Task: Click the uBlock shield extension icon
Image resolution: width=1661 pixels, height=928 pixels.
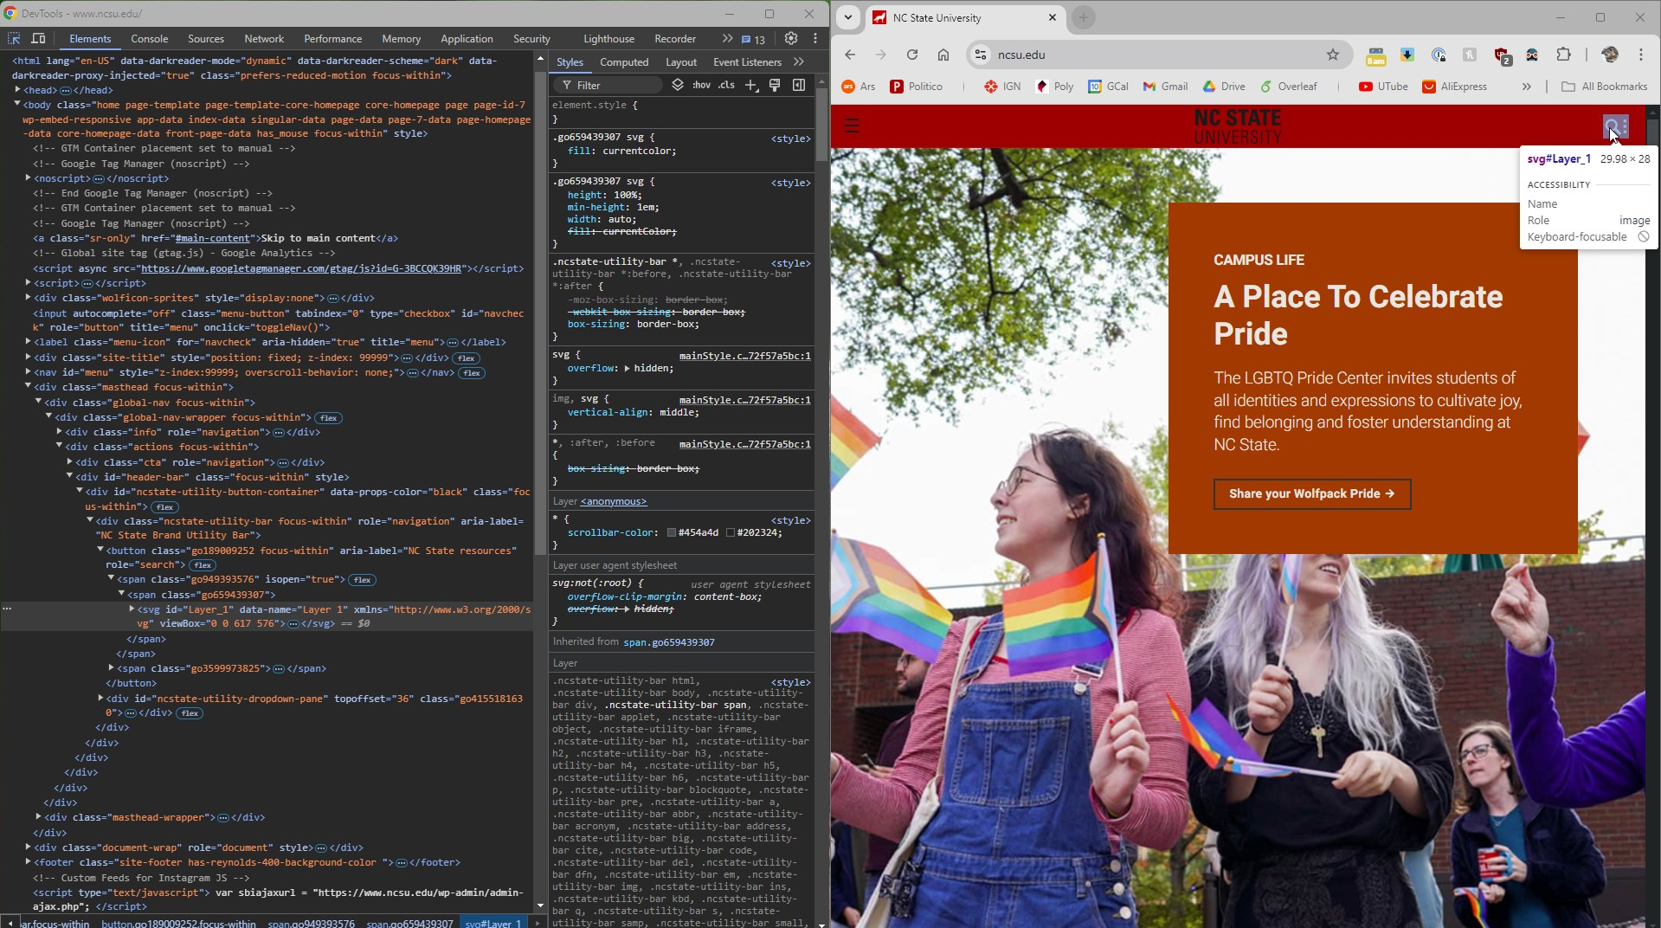Action: [1502, 55]
